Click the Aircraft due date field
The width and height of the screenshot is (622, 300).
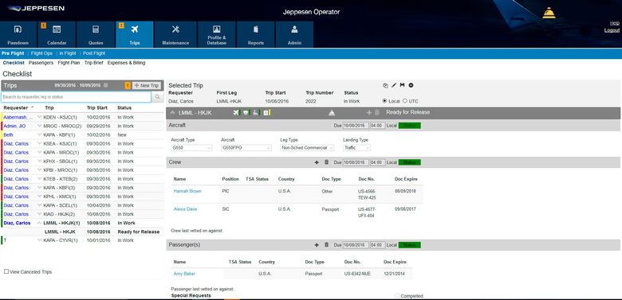point(356,126)
